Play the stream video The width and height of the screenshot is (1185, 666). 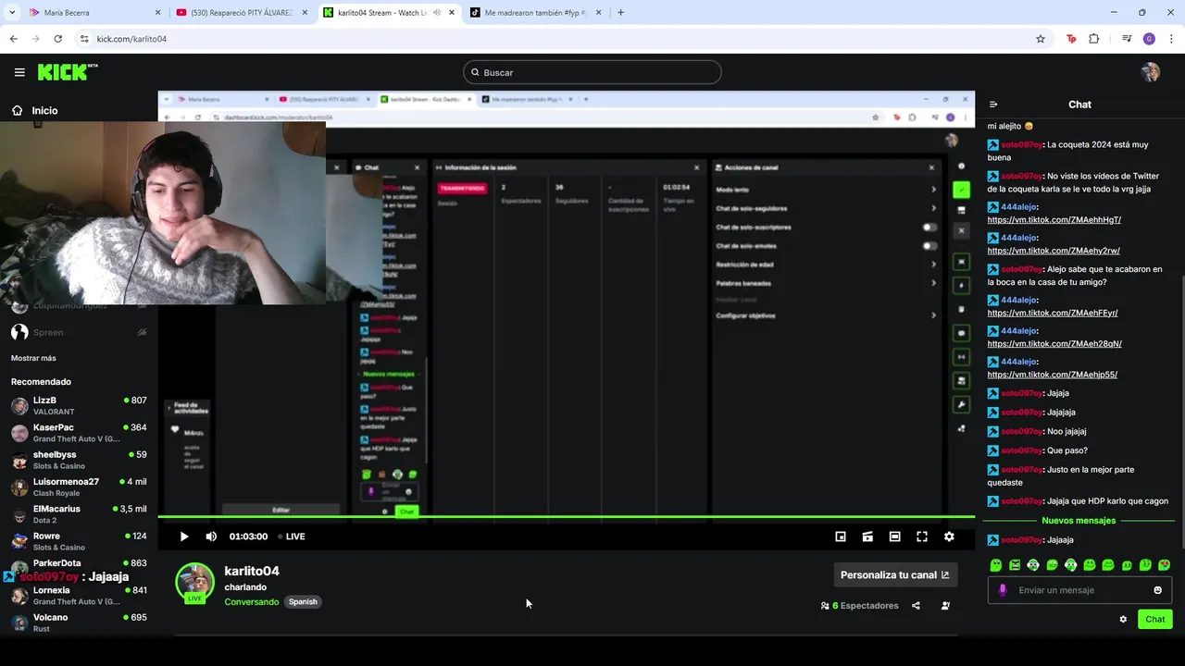(x=184, y=536)
